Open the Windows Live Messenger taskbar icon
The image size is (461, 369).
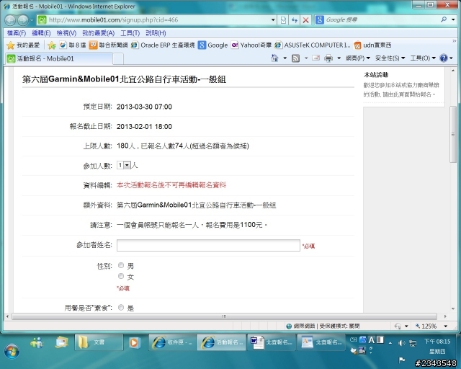click(37, 342)
